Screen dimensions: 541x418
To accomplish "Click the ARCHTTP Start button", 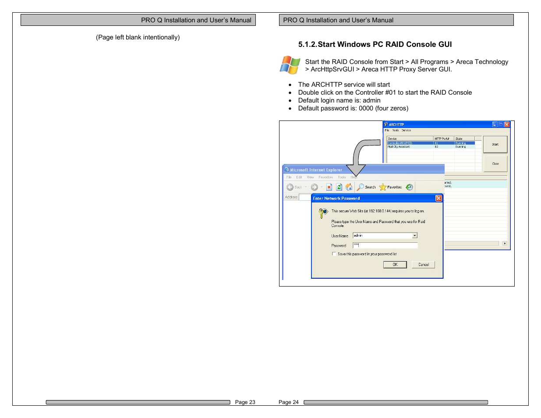I will pos(495,144).
